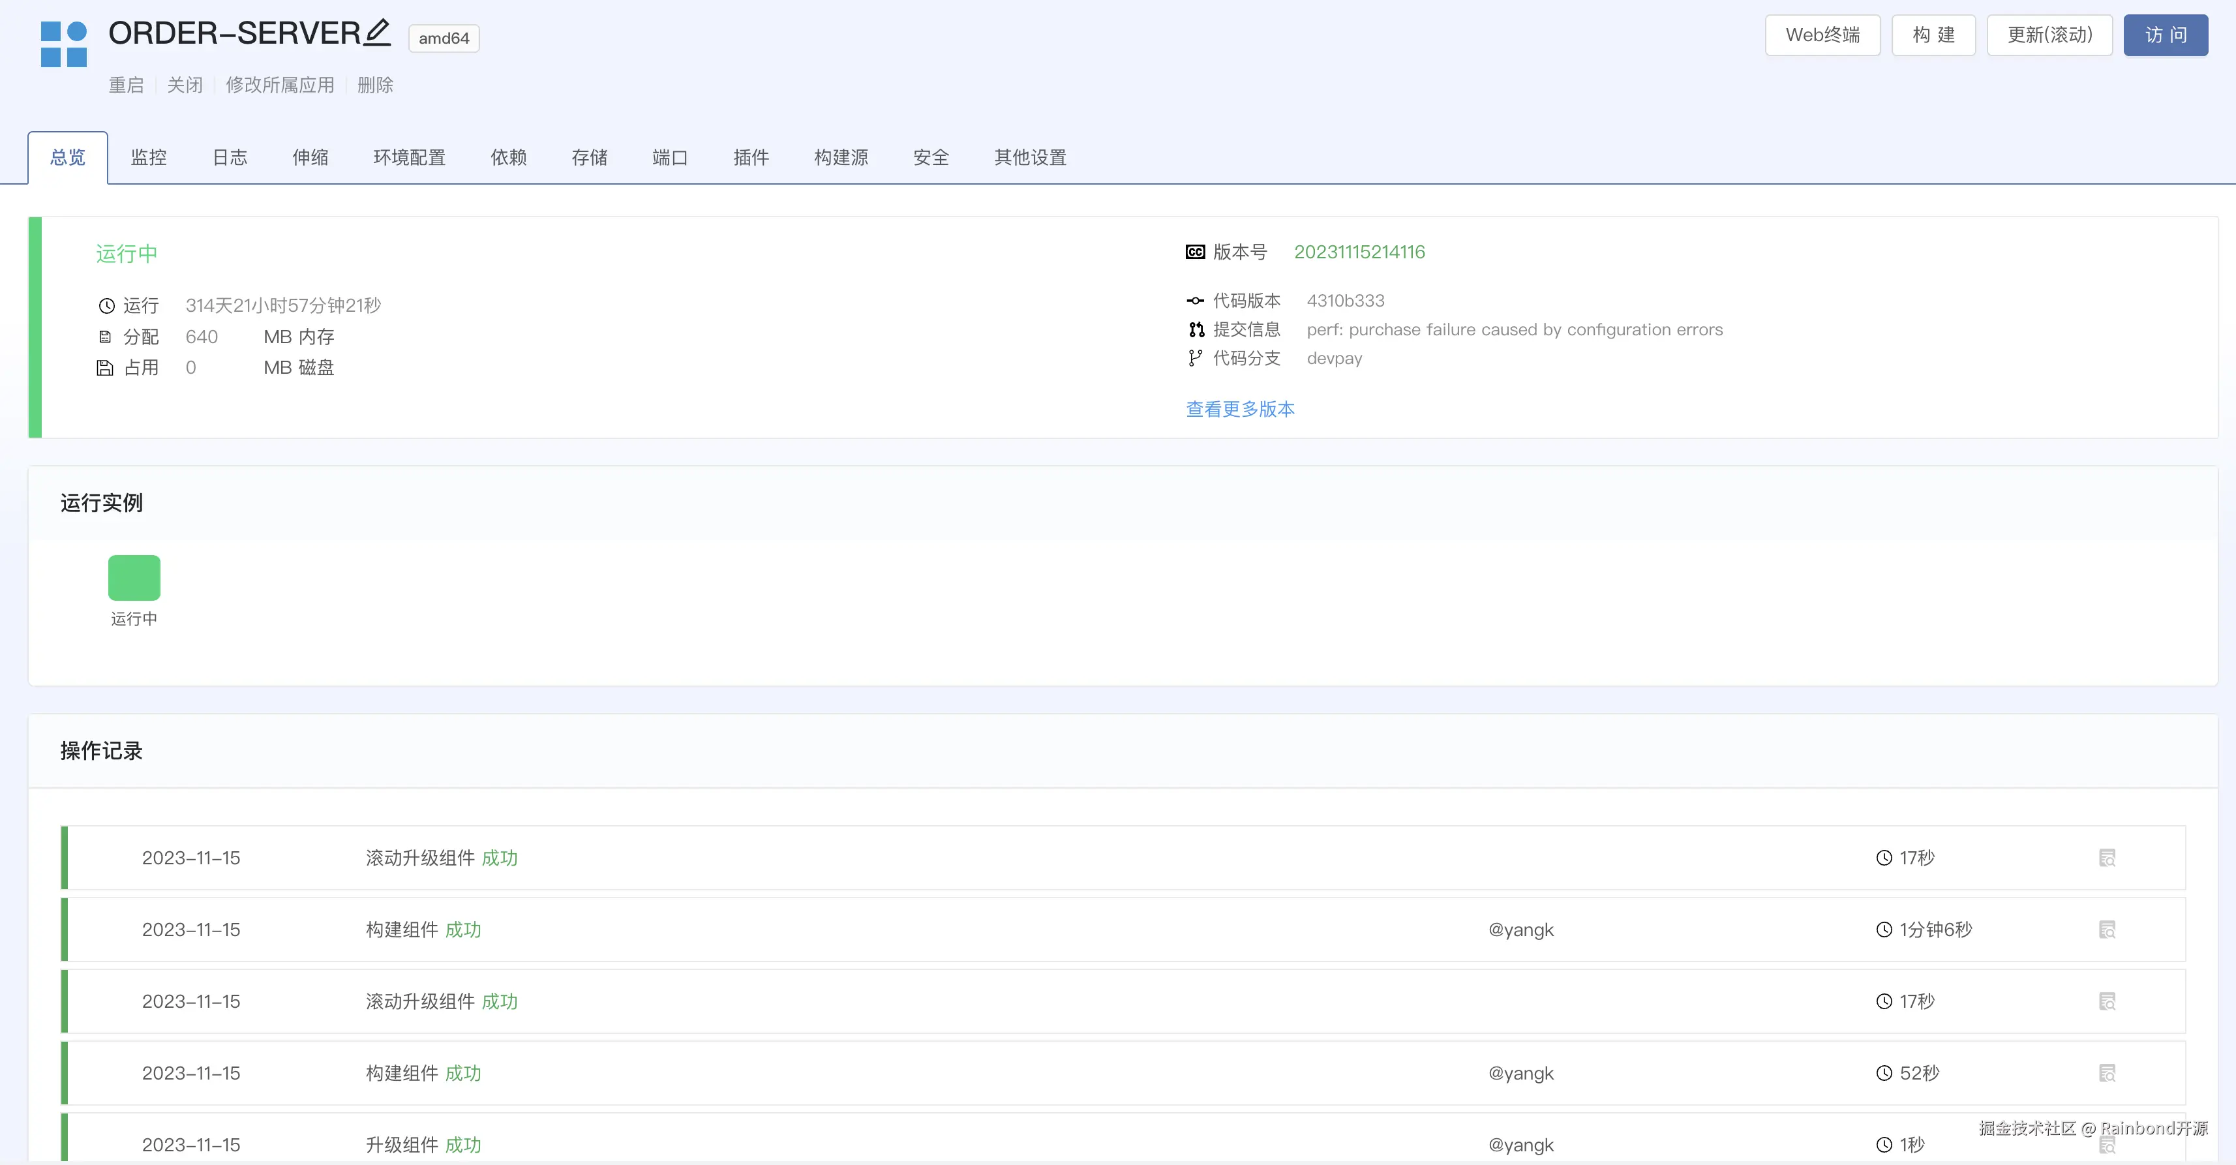Click the blue 访问 button
Screen dimensions: 2236x1165
(x=2165, y=35)
